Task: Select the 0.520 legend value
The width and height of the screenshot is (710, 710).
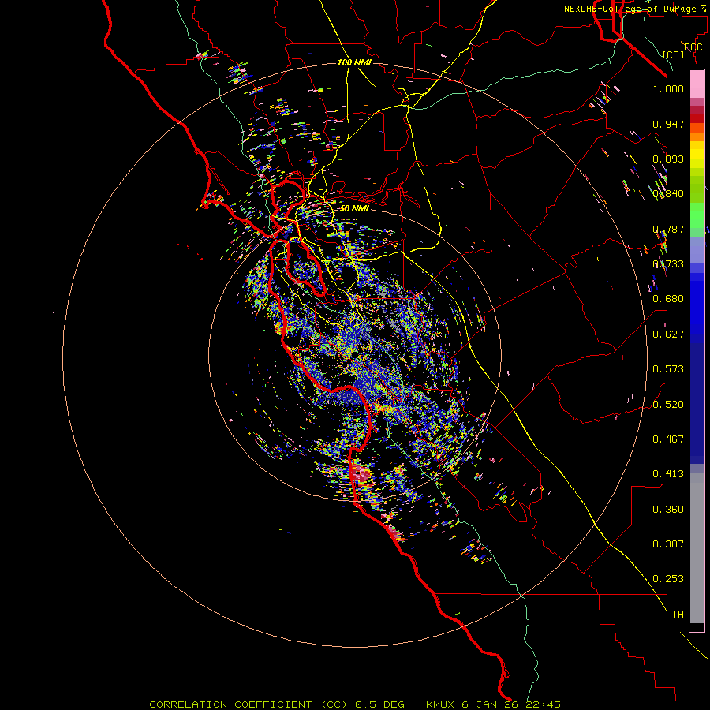Action: coord(668,405)
